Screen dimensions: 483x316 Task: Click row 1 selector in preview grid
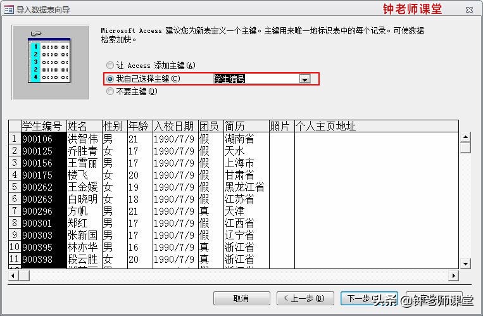(15, 139)
